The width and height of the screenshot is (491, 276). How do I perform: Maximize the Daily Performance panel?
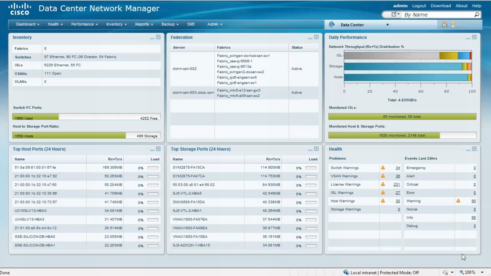click(x=474, y=37)
